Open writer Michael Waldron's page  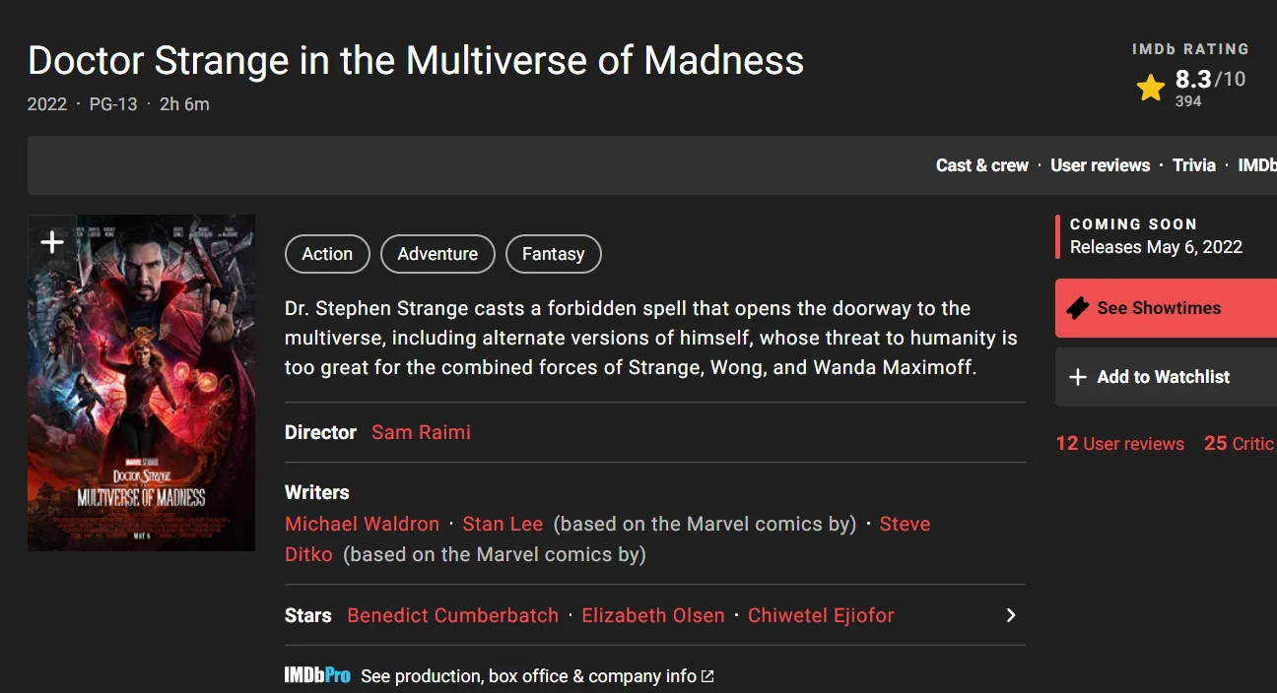pos(362,524)
